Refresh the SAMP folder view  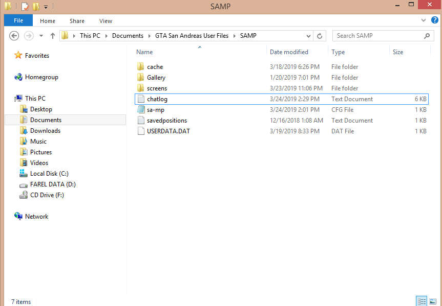(x=320, y=36)
